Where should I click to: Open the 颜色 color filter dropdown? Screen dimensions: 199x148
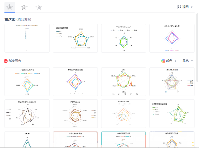tap(169, 61)
